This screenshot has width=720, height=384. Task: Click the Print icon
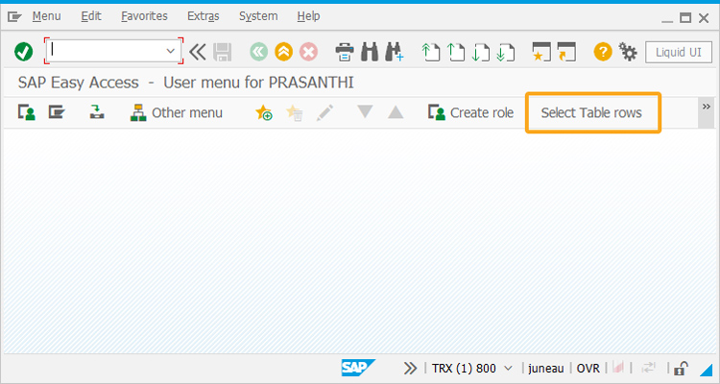point(345,52)
